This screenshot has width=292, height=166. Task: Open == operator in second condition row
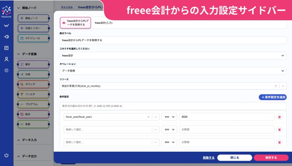coord(169,130)
